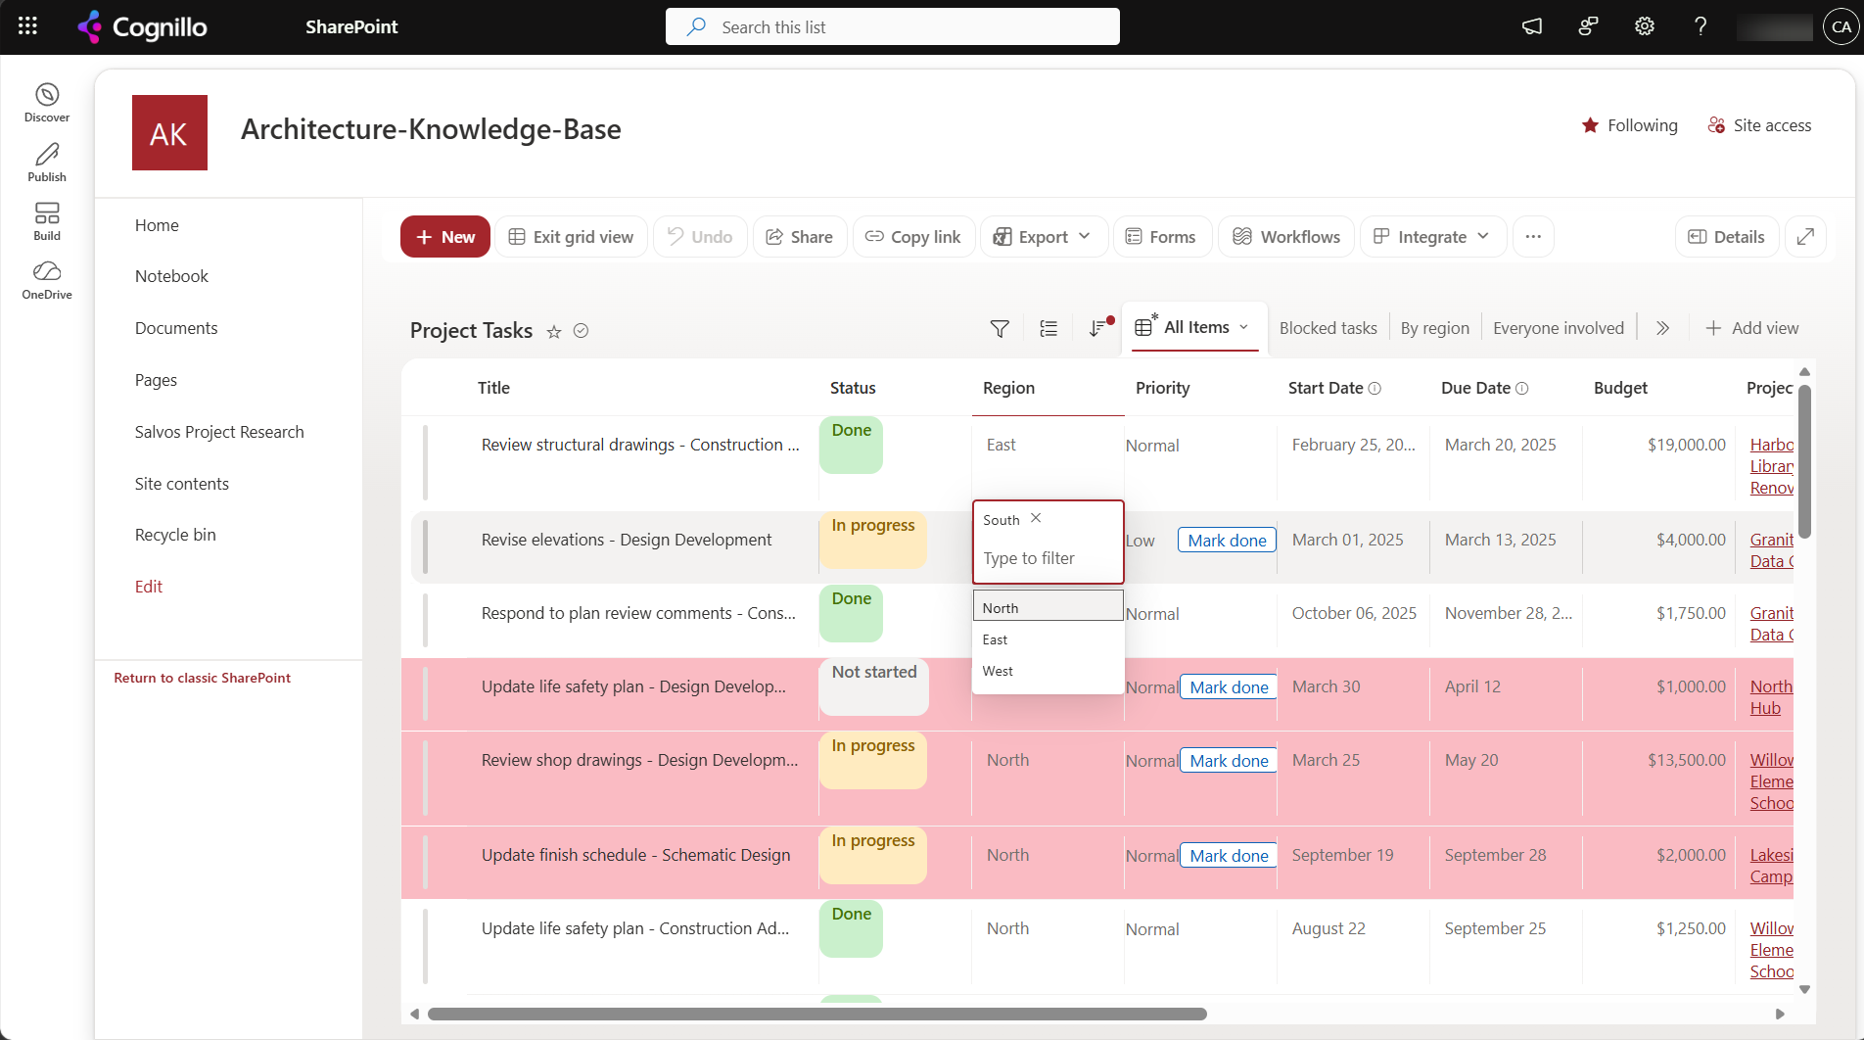Screen dimensions: 1864x1040
Task: Click Mark done for Revise elevations
Action: point(1227,541)
